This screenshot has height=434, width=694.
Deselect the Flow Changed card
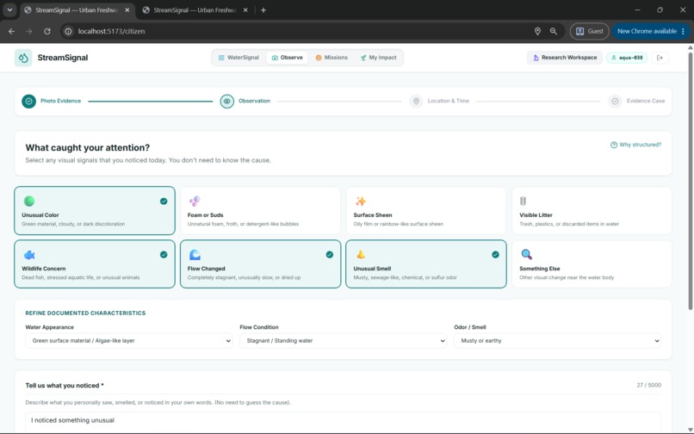coord(260,264)
